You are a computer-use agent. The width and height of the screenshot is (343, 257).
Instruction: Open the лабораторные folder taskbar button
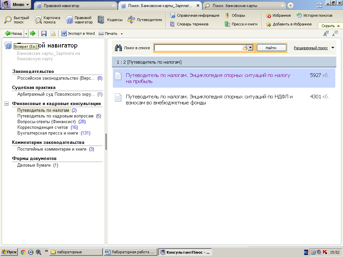(75, 252)
